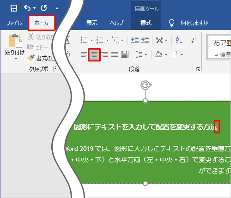Click bottom middle sizing handle of shape
231x198 pixels.
click(x=145, y=183)
